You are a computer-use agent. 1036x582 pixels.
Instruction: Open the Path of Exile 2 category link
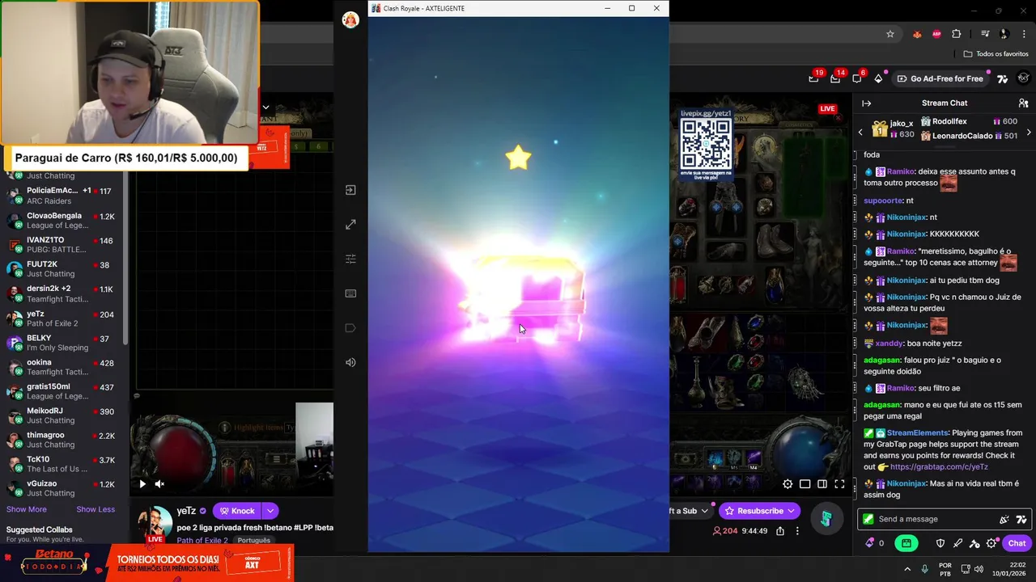point(202,540)
